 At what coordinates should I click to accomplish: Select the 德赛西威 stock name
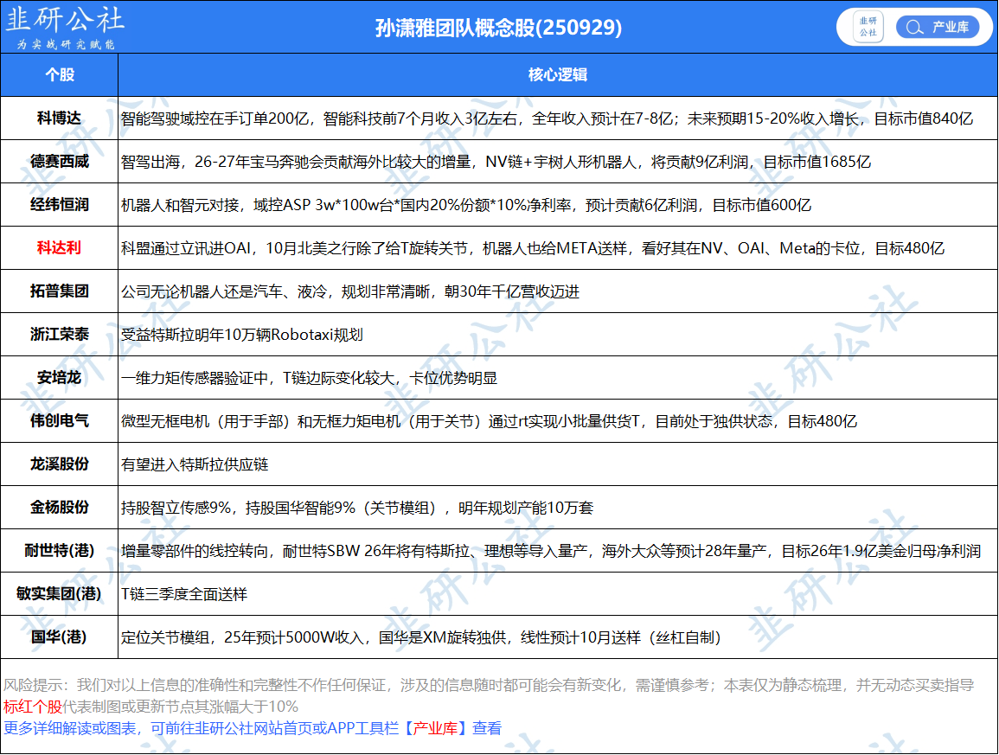pyautogui.click(x=59, y=162)
